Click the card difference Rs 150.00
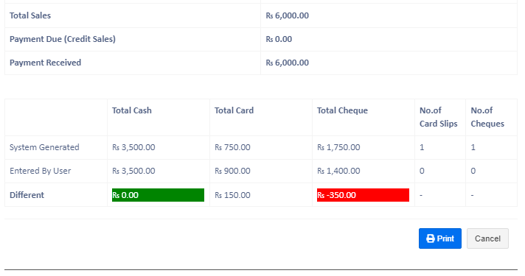The width and height of the screenshot is (525, 276). point(232,195)
